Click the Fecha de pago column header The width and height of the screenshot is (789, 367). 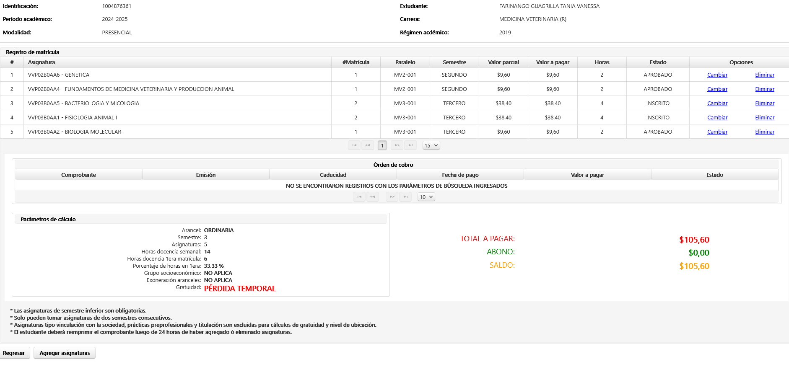click(x=460, y=175)
